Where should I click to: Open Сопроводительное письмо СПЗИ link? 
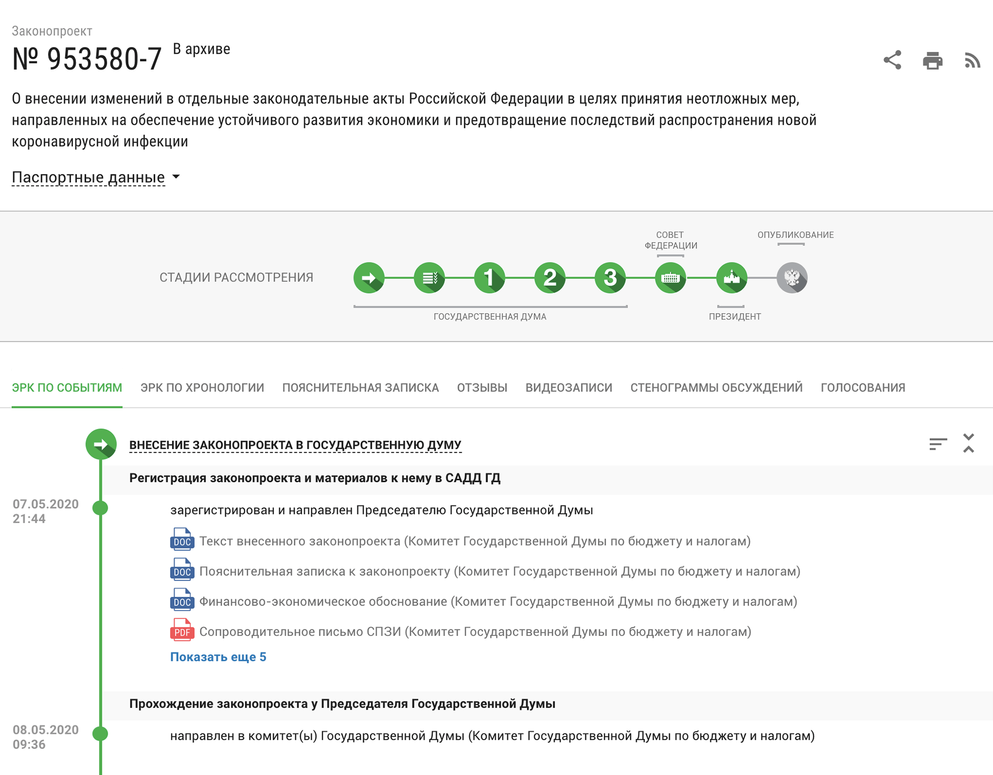click(x=476, y=632)
